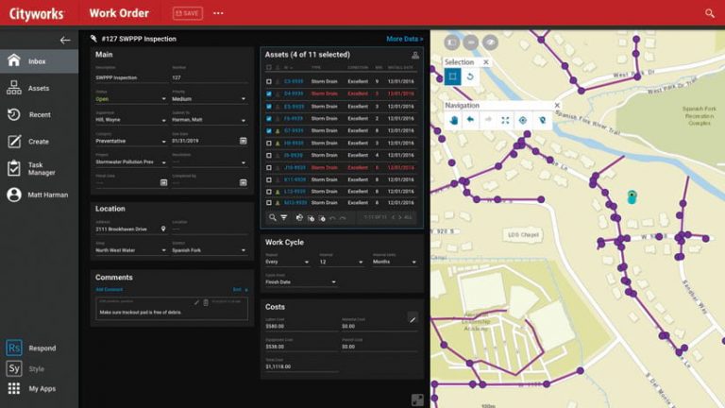Close the Navigation toolbar panel
The height and width of the screenshot is (408, 725).
click(557, 106)
